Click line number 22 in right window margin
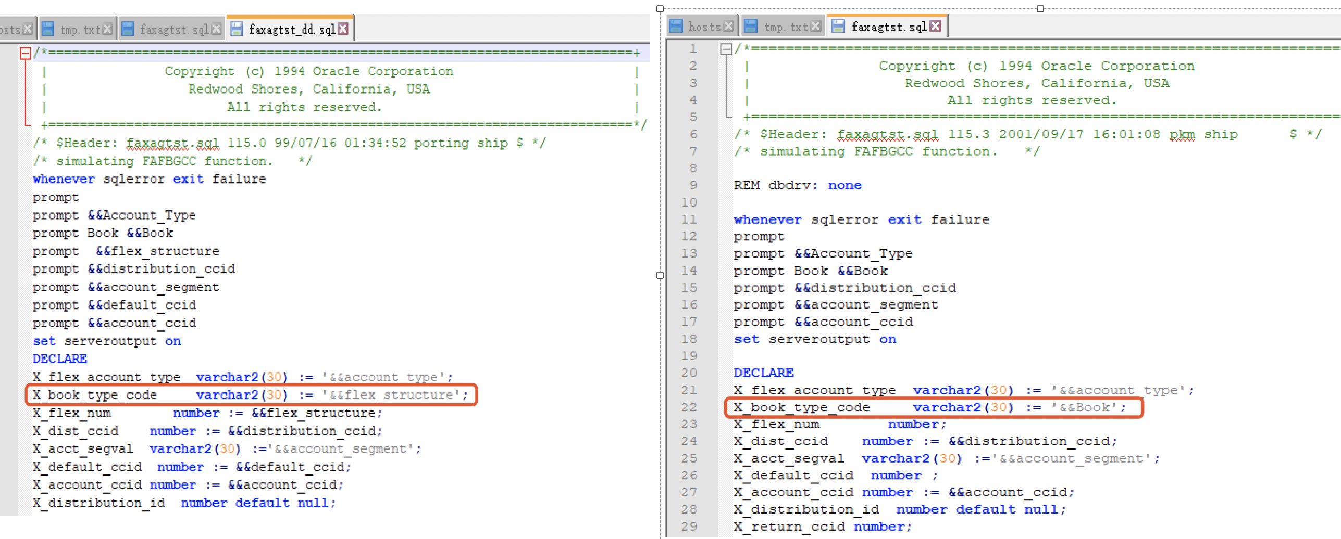Screen dimensions: 1341x539 point(689,407)
